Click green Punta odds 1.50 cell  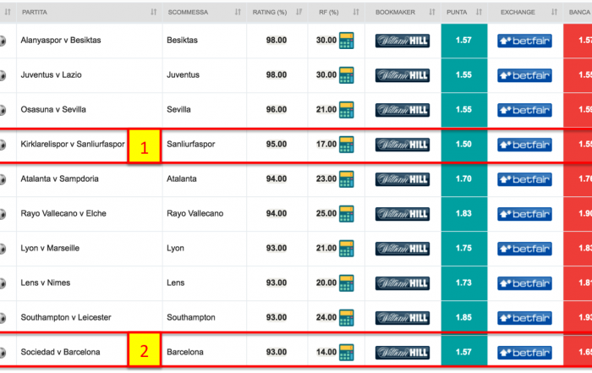click(464, 145)
